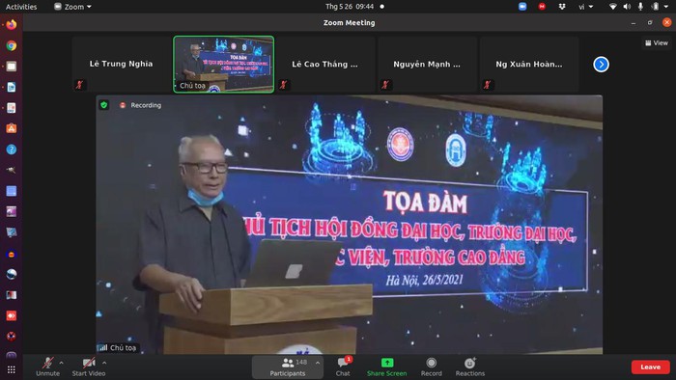This screenshot has height=380, width=676.
Task: Toggle Start Video on
Action: 89,366
